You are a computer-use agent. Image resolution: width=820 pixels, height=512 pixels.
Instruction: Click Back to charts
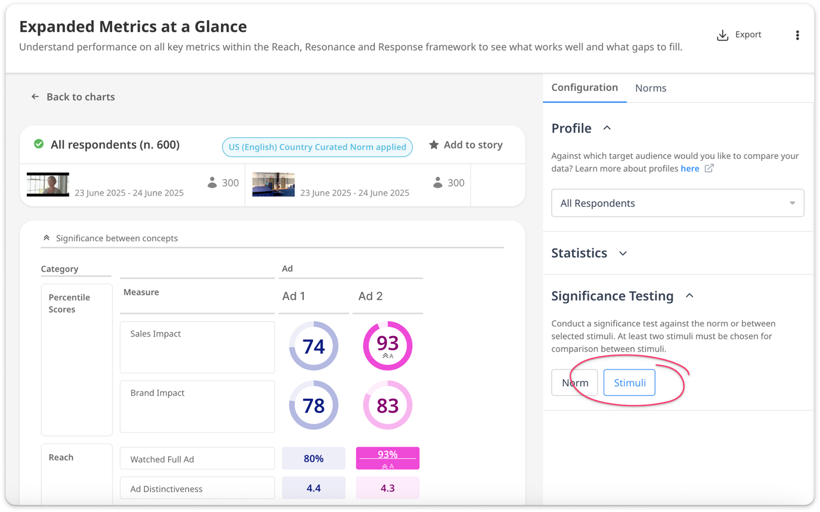click(80, 97)
